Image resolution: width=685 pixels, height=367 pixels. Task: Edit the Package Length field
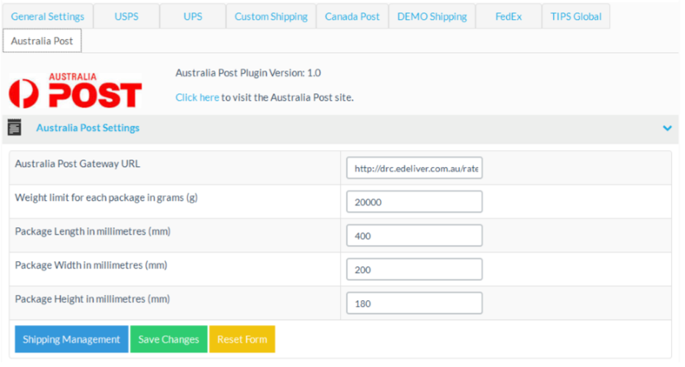(x=414, y=236)
